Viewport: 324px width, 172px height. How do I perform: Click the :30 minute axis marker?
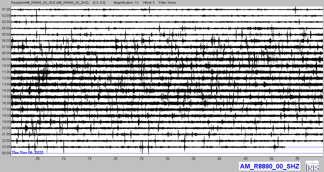point(167,159)
